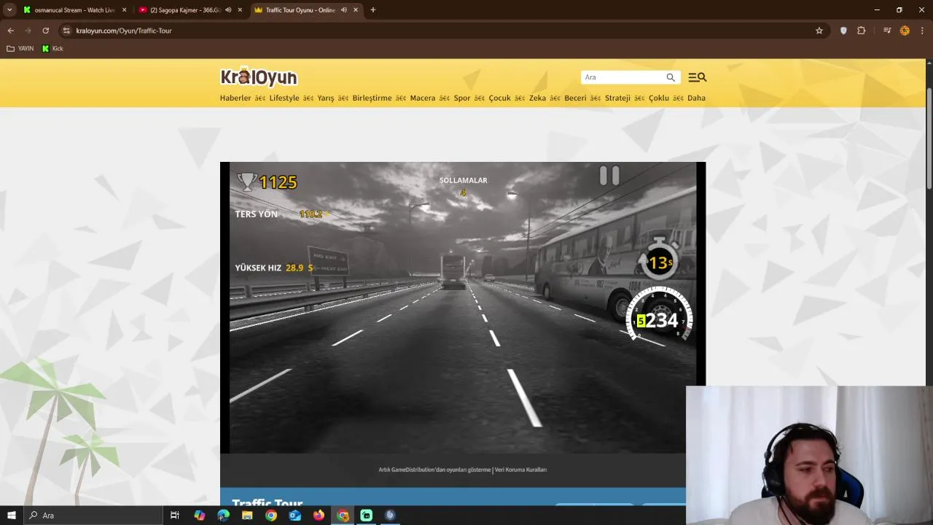Open the Beceri category
Image resolution: width=933 pixels, height=525 pixels.
[x=575, y=98]
